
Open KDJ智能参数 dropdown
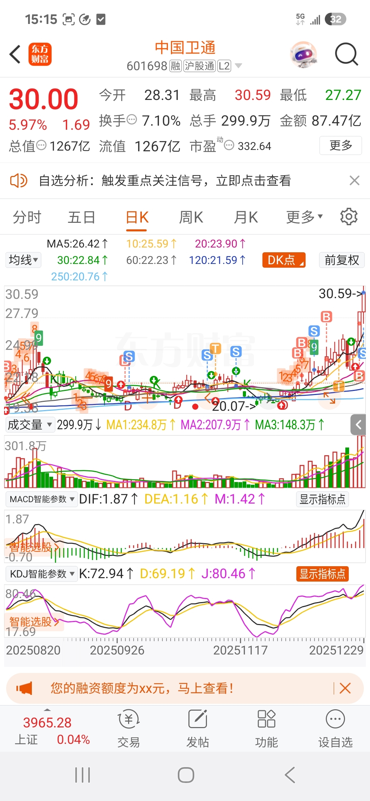[42, 574]
